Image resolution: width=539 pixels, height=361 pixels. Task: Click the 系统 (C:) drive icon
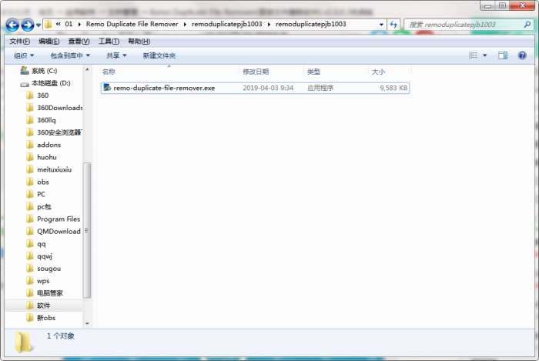[x=25, y=70]
